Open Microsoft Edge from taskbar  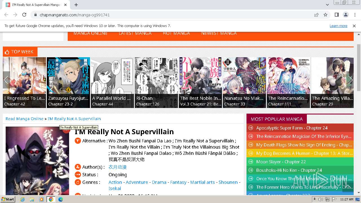point(60,199)
